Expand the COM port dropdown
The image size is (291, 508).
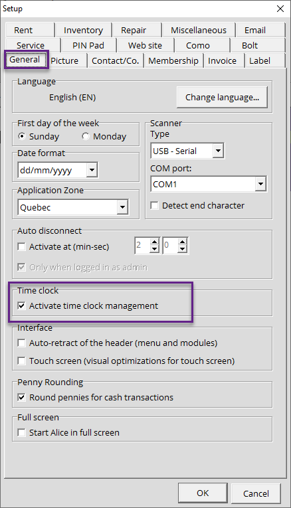(260, 184)
